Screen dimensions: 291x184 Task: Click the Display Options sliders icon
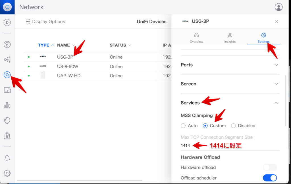point(28,22)
